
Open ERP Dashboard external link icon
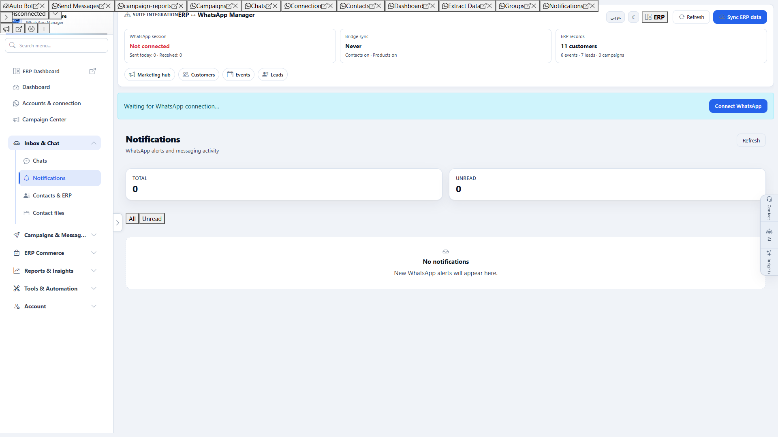[92, 71]
